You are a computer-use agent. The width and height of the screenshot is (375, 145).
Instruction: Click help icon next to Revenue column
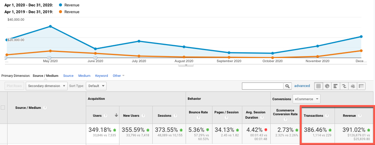(360, 116)
